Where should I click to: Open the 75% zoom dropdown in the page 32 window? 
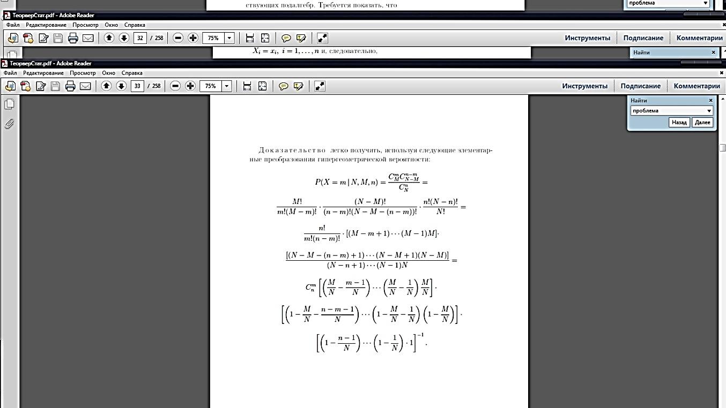tap(230, 38)
